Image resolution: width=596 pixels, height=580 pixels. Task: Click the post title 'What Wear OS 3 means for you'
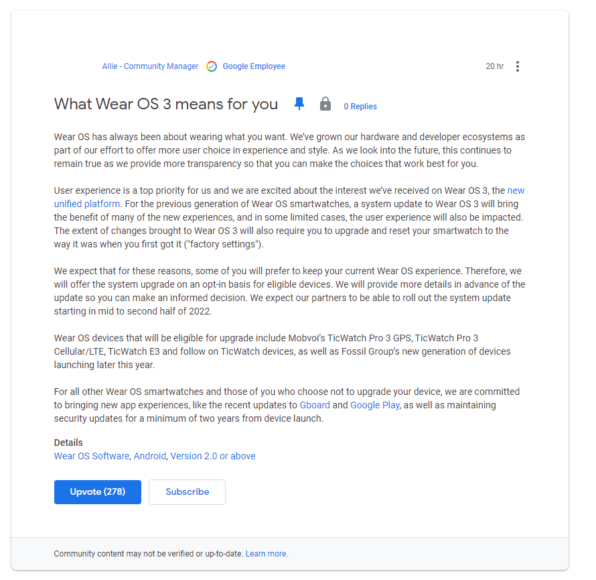coord(165,105)
